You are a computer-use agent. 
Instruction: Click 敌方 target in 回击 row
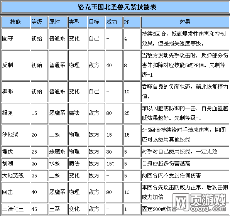coord(94,192)
